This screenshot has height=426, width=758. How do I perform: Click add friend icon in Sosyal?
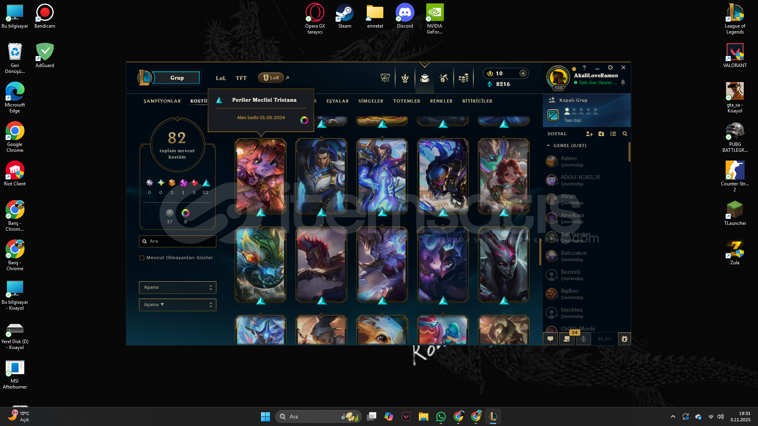[589, 134]
